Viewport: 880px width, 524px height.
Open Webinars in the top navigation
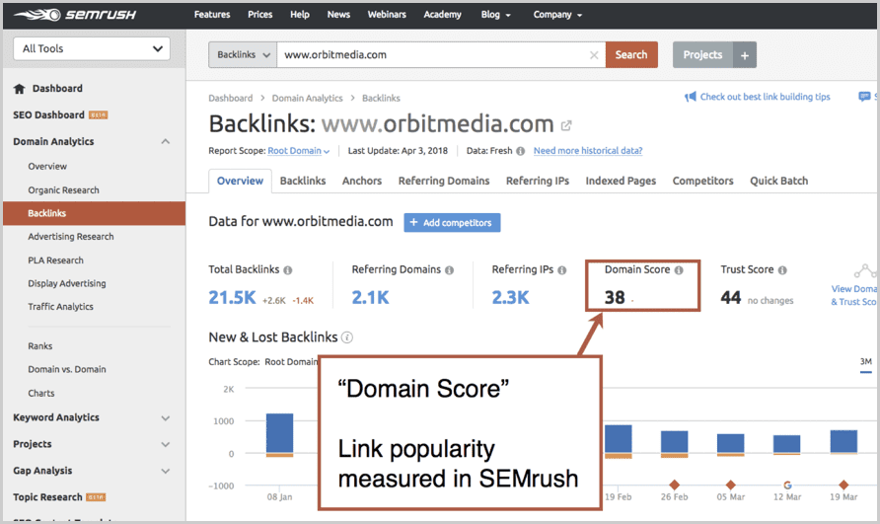point(387,15)
